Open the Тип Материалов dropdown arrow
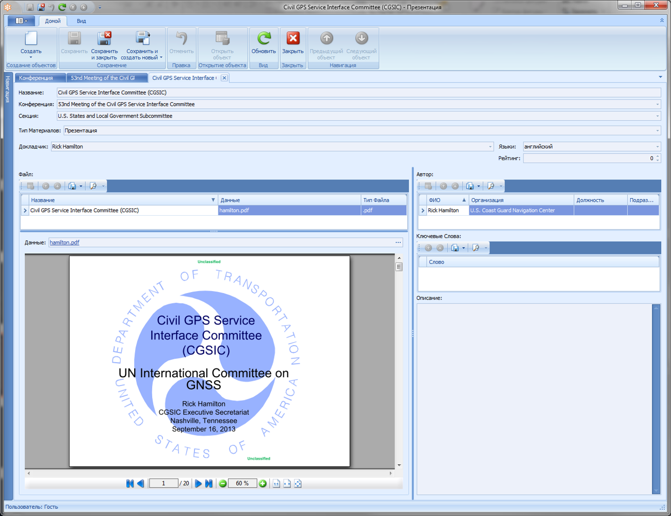 point(657,131)
